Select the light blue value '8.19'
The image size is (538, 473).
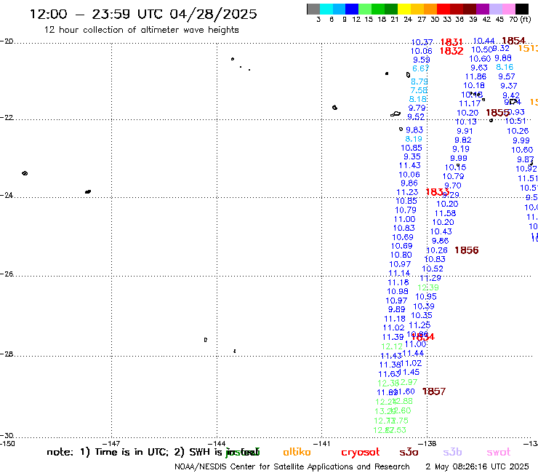pyautogui.click(x=414, y=139)
